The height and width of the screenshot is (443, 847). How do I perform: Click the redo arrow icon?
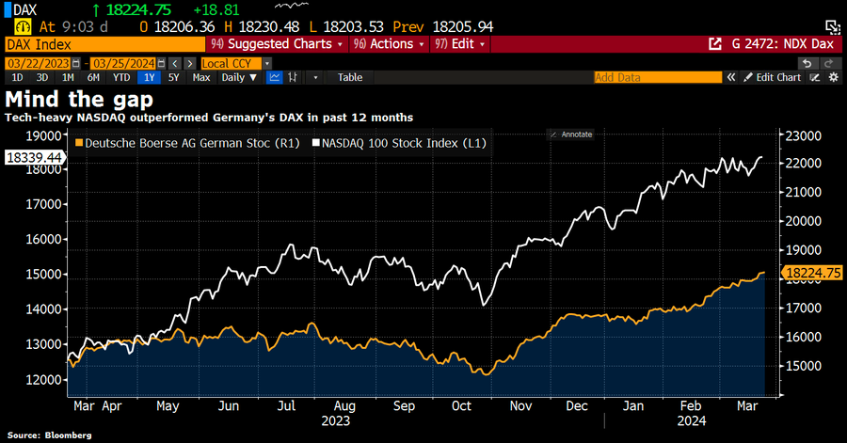pos(831,64)
